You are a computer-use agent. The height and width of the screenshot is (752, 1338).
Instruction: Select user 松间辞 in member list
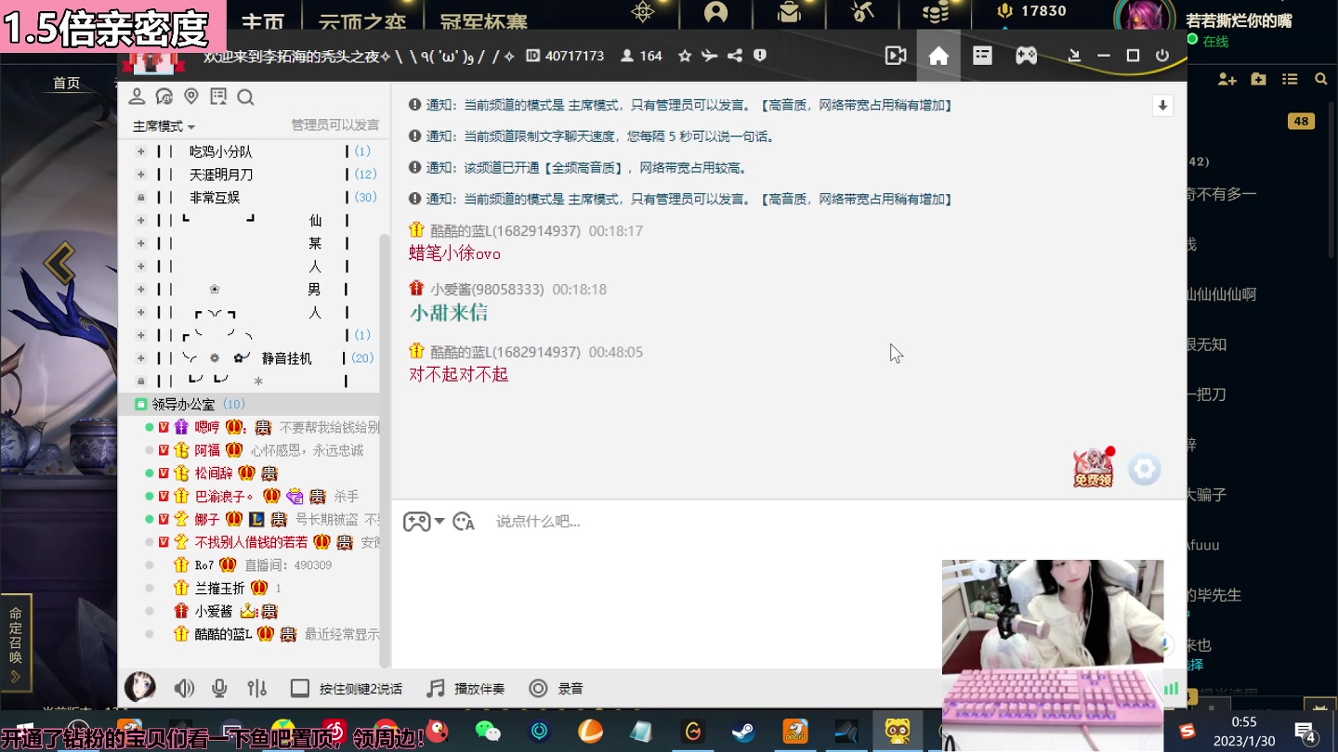[214, 473]
